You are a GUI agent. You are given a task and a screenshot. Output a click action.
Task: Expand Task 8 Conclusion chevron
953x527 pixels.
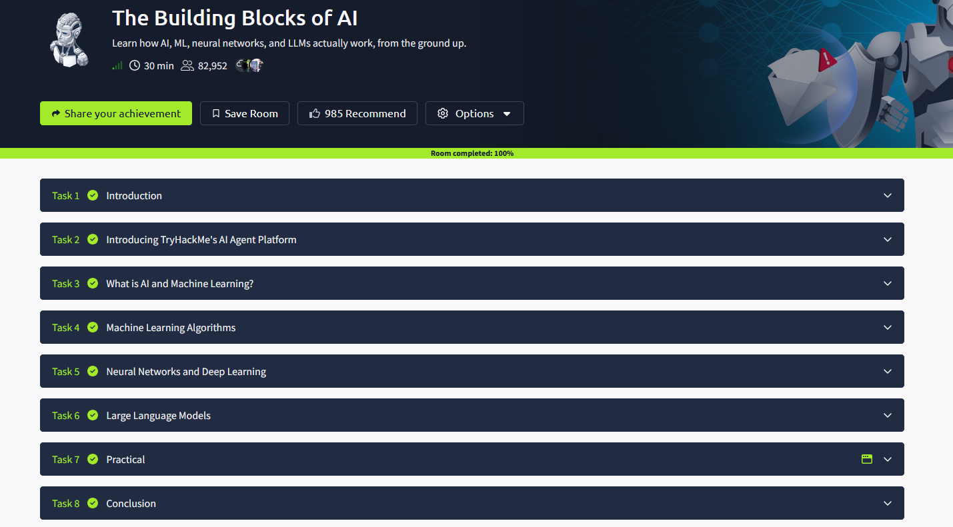[888, 503]
